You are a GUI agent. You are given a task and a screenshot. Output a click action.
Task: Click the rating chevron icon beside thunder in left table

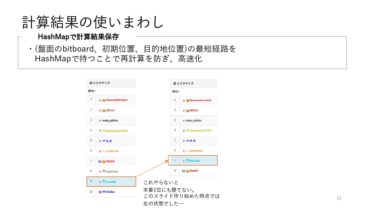click(104, 181)
